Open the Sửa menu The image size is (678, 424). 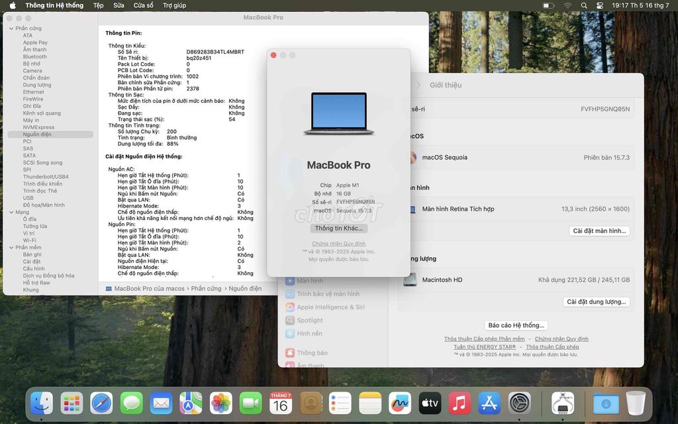119,5
